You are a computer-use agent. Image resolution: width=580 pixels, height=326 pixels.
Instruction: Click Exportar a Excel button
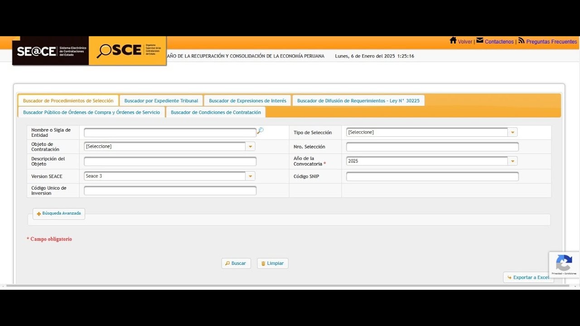[528, 277]
